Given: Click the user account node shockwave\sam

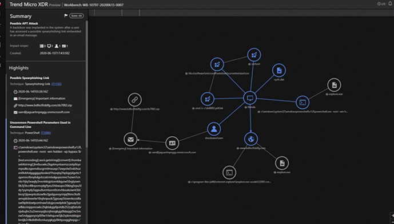Looking at the screenshot, I should 214,129.
